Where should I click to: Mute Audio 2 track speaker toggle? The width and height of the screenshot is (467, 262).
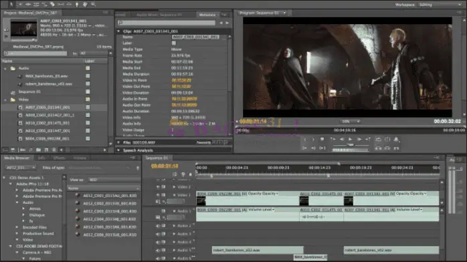click(x=158, y=226)
